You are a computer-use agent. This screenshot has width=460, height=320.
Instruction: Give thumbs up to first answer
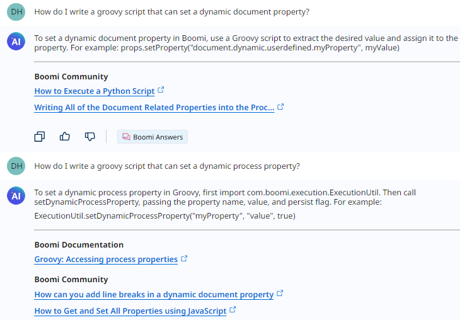64,136
